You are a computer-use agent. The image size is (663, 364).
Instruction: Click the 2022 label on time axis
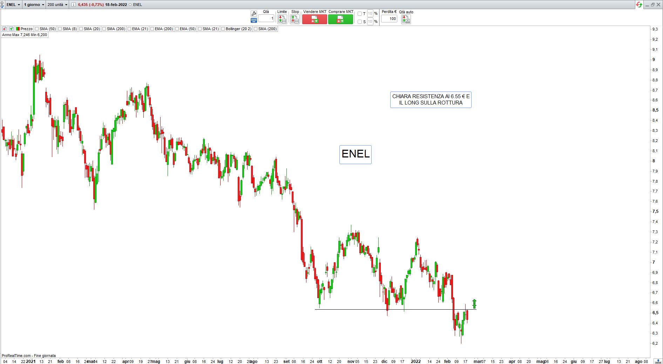coord(416,361)
